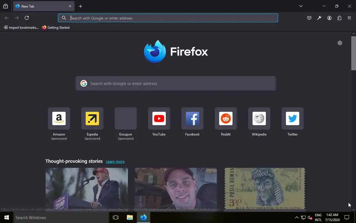Click the scrollbar down arrow
The width and height of the screenshot is (356, 223).
353,209
